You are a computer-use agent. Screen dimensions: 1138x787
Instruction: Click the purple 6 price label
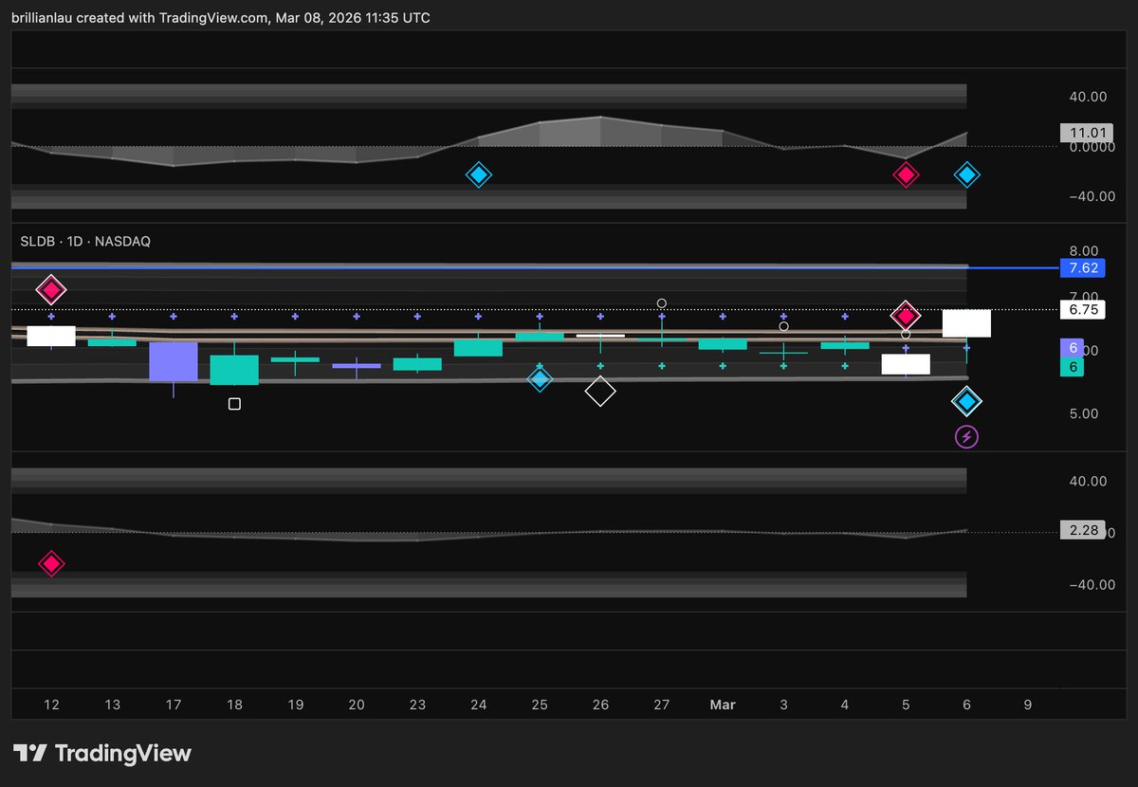1073,348
